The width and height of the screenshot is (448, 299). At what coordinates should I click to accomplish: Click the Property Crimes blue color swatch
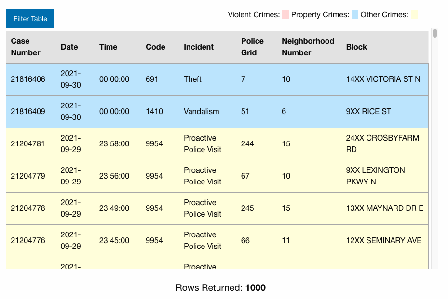355,15
